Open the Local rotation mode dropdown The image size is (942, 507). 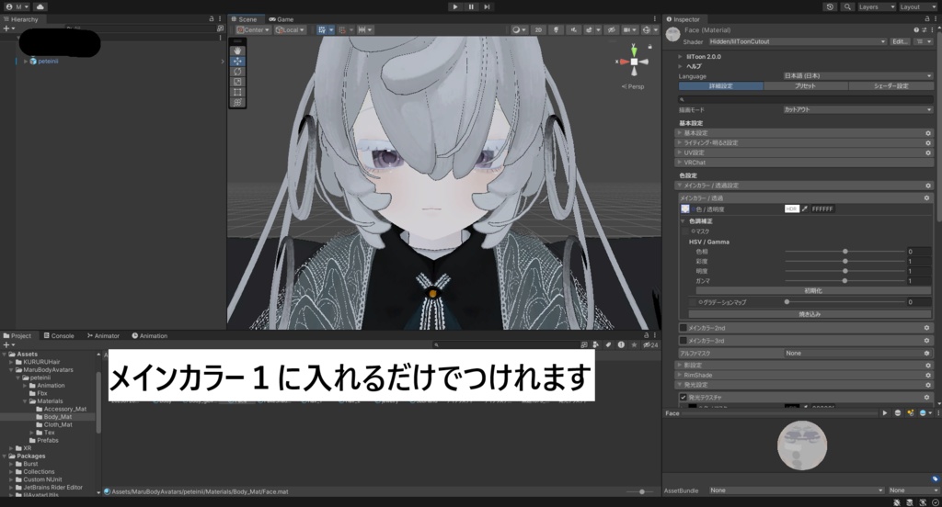(x=290, y=30)
